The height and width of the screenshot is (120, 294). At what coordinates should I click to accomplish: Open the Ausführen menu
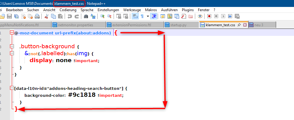(x=169, y=10)
